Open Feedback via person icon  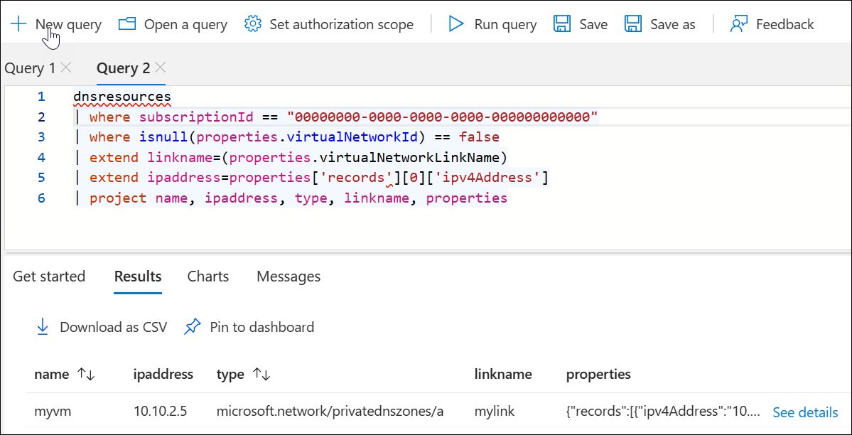(x=739, y=24)
